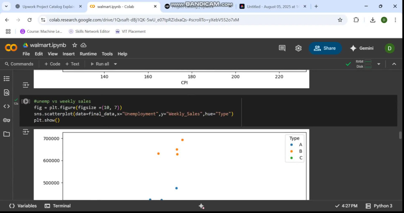Expand the browser tab search dropdown
The width and height of the screenshot is (404, 213).
tap(6, 6)
